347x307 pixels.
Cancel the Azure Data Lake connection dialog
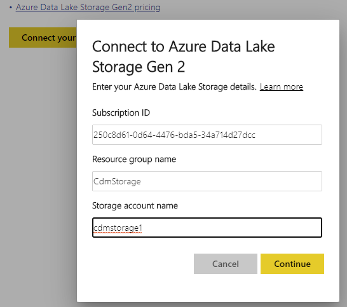click(225, 264)
